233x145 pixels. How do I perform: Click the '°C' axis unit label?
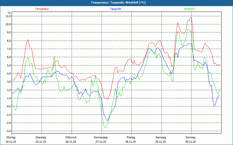[9, 13]
